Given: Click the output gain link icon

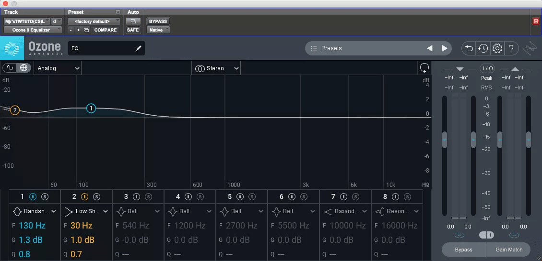Looking at the screenshot, I should click(x=514, y=235).
